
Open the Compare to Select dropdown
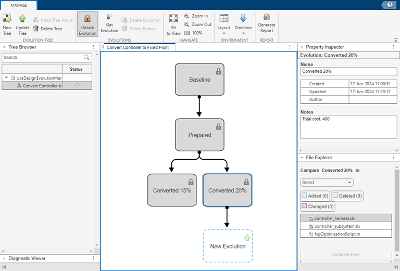[327, 183]
